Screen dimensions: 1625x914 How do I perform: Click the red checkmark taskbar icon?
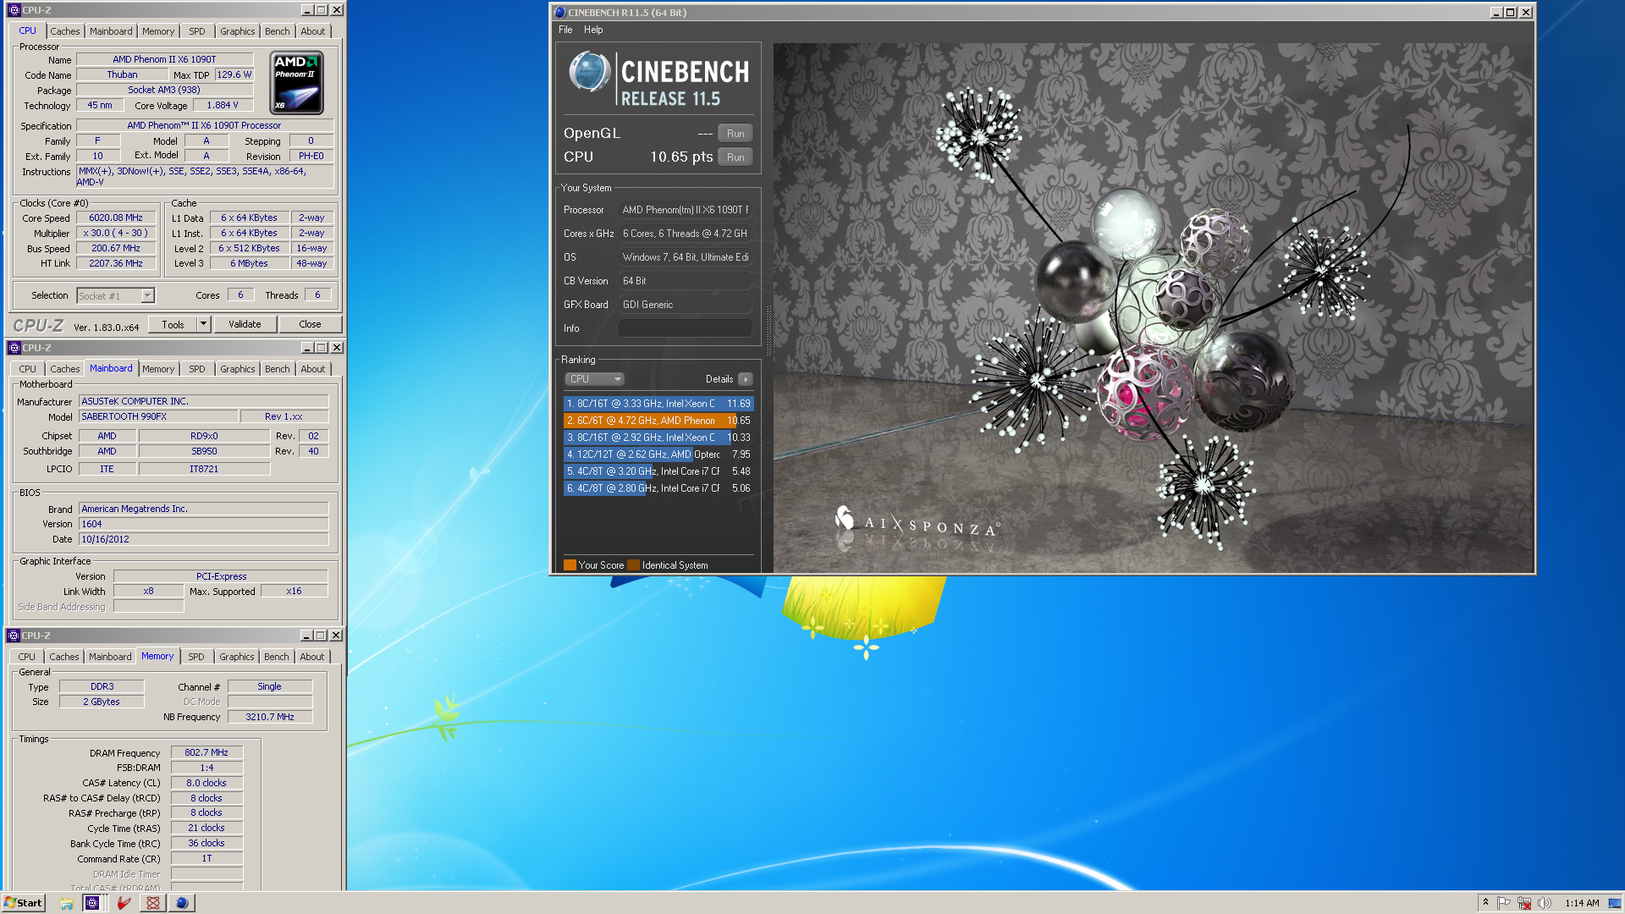pyautogui.click(x=124, y=903)
